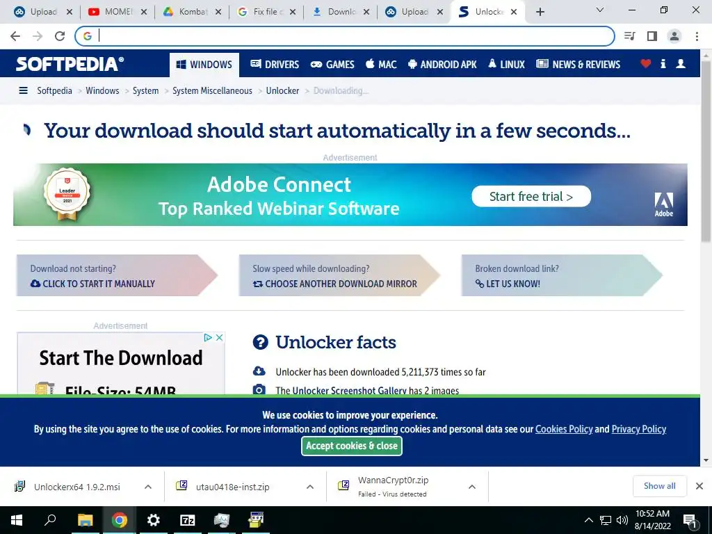Toggle the Chrome side panel icon
The image size is (712, 534).
[652, 36]
